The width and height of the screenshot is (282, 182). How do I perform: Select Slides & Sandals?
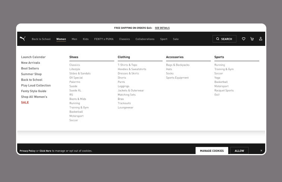pos(80,73)
